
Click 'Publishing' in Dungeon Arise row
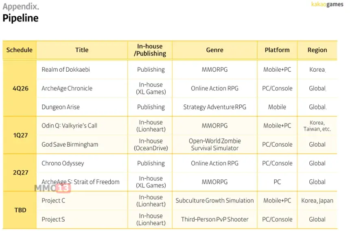151,107
